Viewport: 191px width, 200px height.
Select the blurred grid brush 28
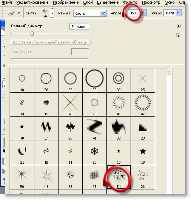tap(94, 177)
